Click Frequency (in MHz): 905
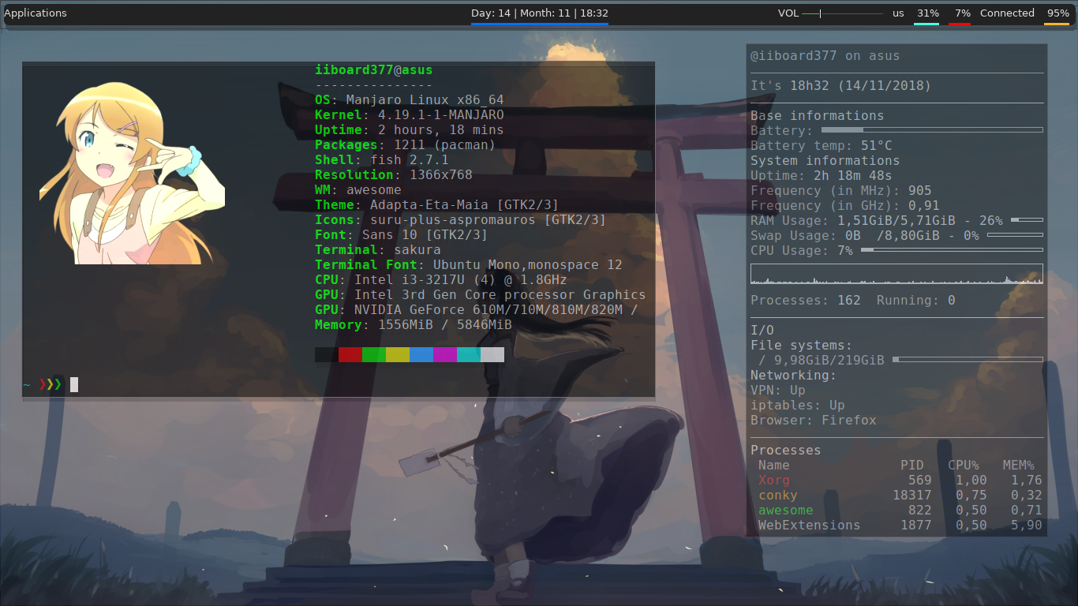The width and height of the screenshot is (1078, 606). point(841,191)
